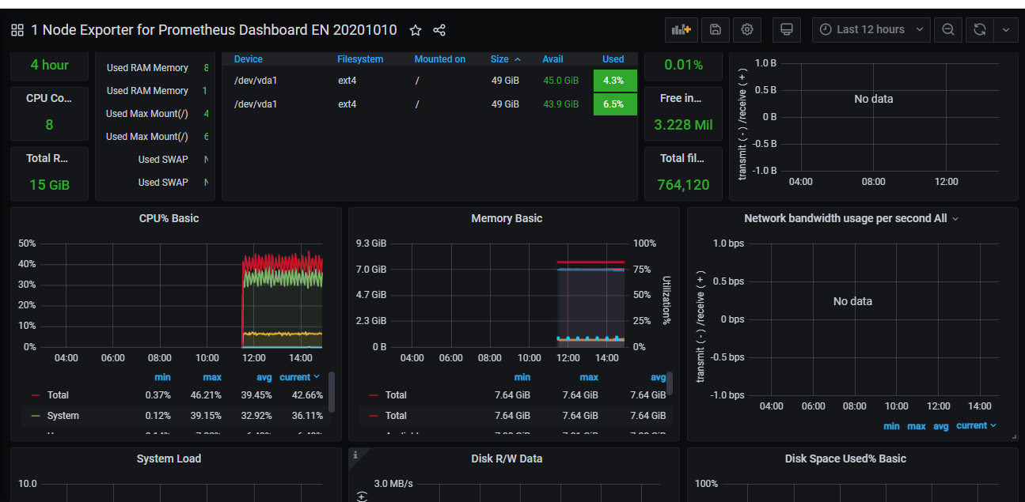Open the Memory Basic panel title menu

click(x=507, y=218)
